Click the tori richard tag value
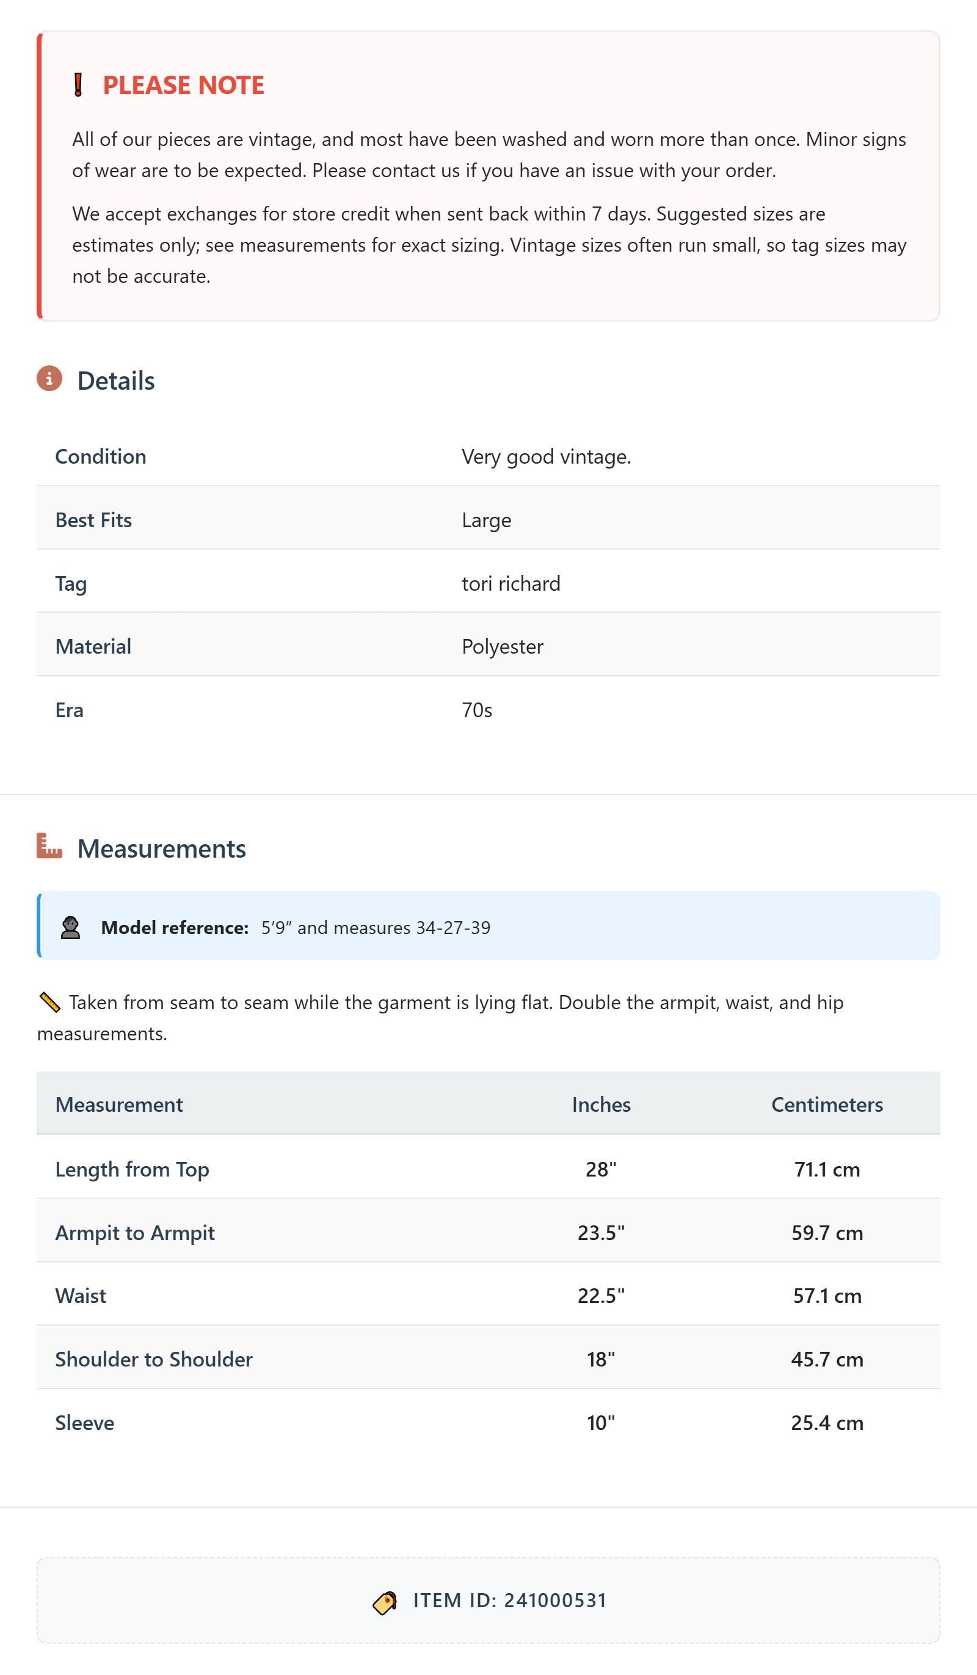Viewport: 977px width, 1675px height. coord(511,583)
